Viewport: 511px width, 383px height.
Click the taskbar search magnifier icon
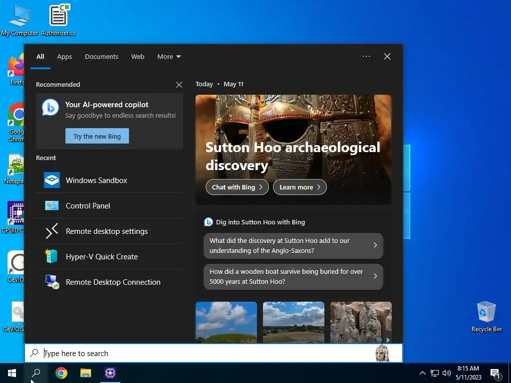[36, 373]
